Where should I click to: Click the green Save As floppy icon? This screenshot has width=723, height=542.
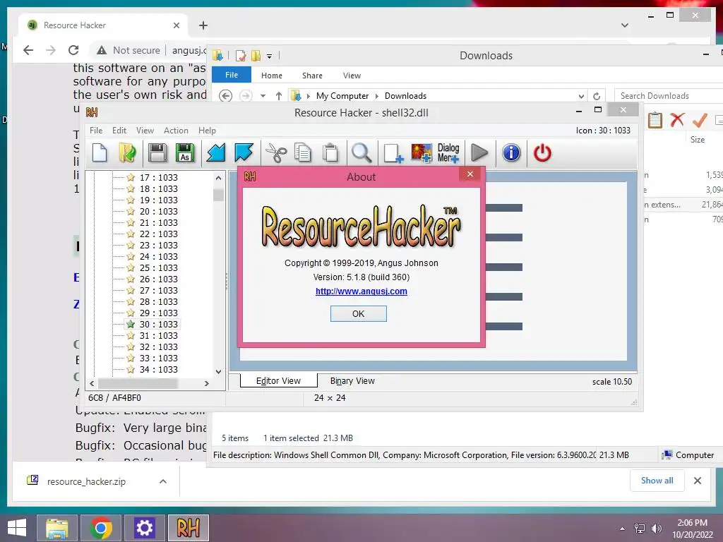coord(185,153)
